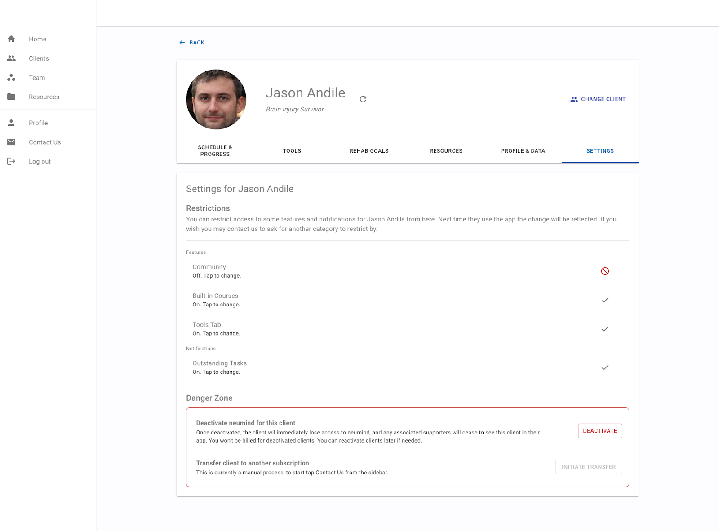Viewport: 719px width, 531px height.
Task: Open Schedule & Progress tab
Action: pyautogui.click(x=215, y=151)
